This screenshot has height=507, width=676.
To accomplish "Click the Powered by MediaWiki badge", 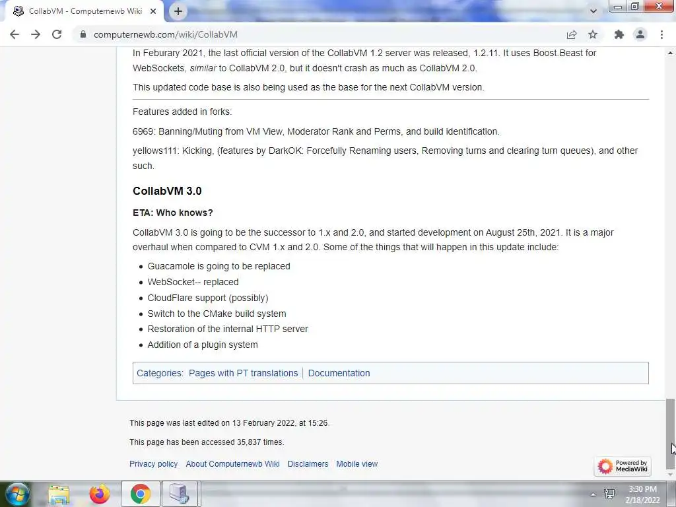I will tap(622, 466).
